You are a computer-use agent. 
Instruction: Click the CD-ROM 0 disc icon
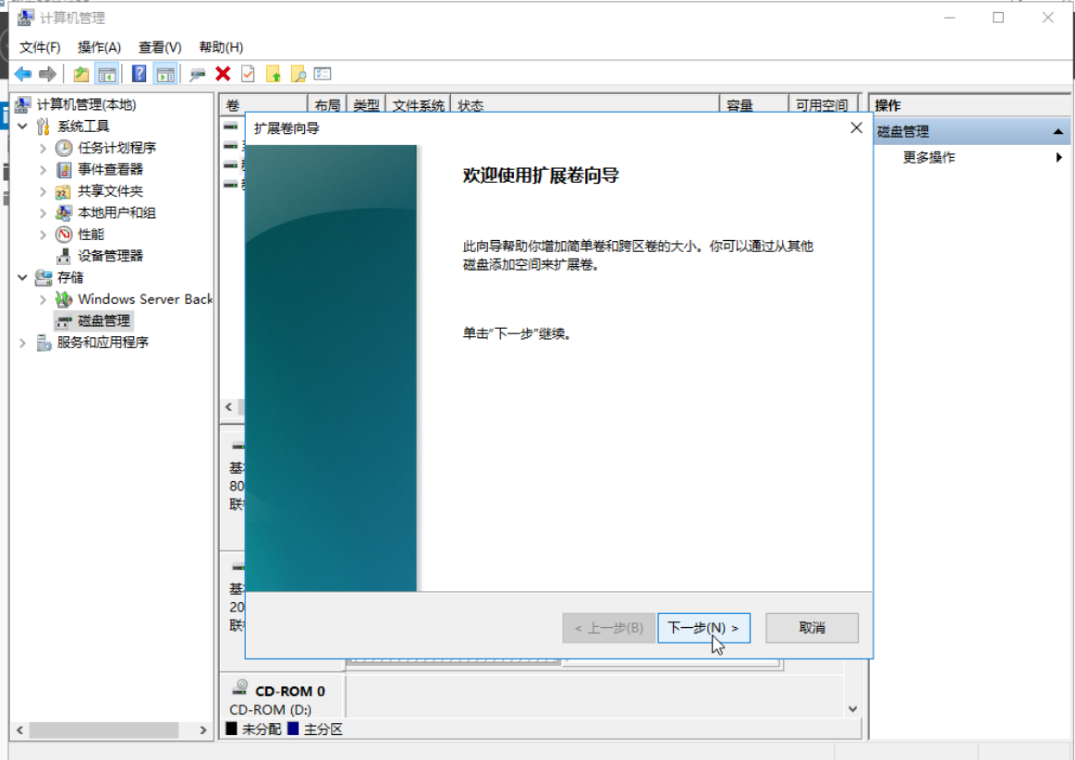240,687
